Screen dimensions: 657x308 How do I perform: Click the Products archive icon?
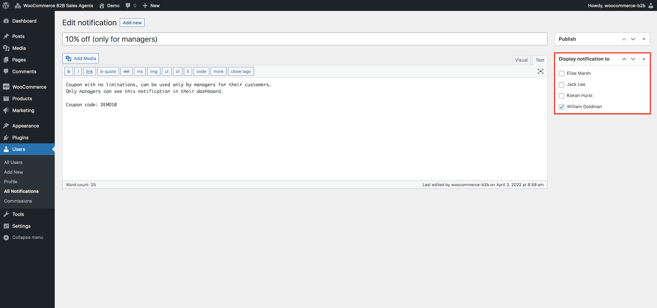click(x=6, y=99)
